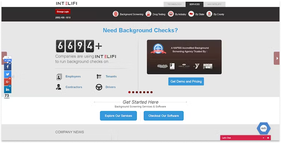
Task: Click the Company News heading
Action: 70,132
